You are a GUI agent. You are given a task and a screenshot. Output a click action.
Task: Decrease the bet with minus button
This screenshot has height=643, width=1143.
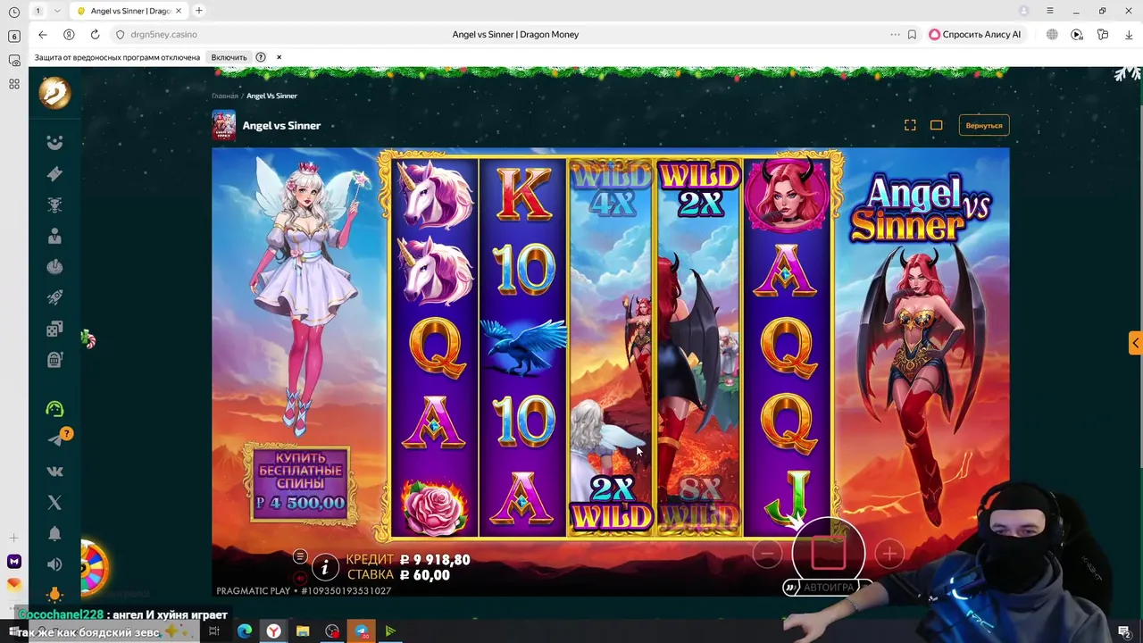point(767,554)
